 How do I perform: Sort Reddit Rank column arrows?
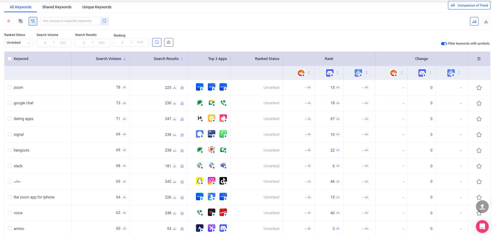(309, 73)
